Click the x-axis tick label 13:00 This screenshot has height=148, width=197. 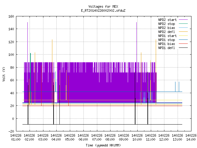(178, 139)
